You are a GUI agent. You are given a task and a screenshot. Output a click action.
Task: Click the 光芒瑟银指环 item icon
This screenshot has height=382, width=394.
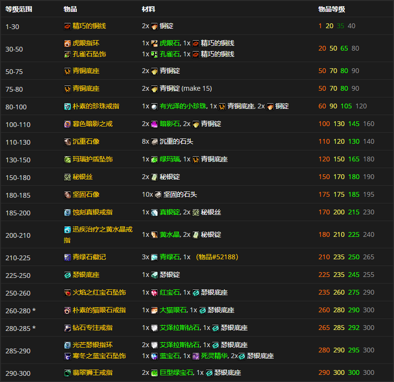coord(67,345)
